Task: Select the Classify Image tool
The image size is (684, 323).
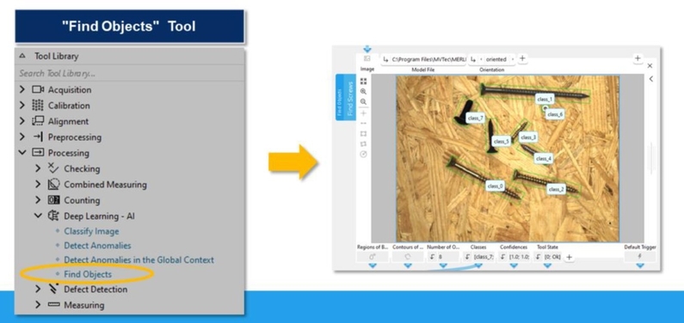Action: tap(91, 231)
